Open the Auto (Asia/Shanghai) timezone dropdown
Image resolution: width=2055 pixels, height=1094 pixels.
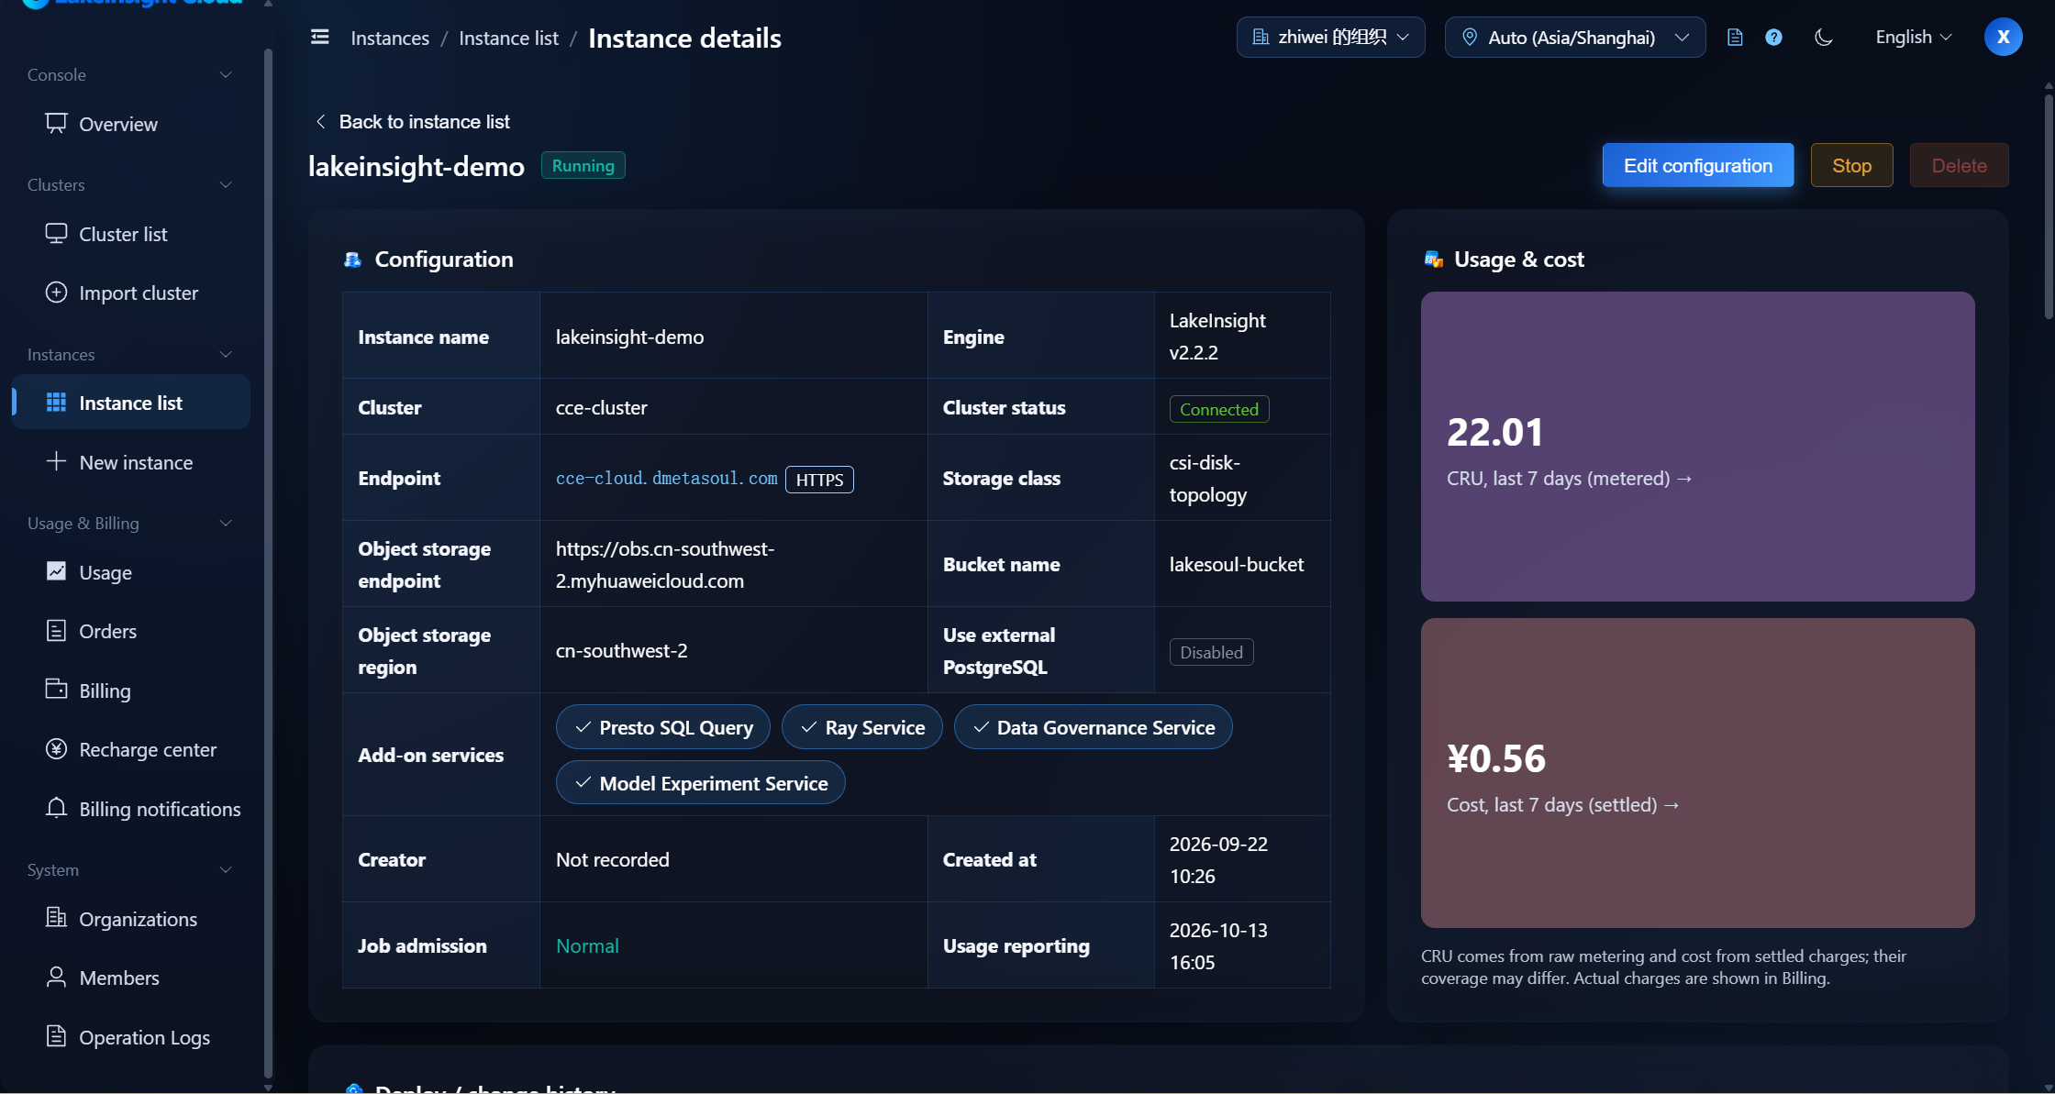coord(1574,38)
